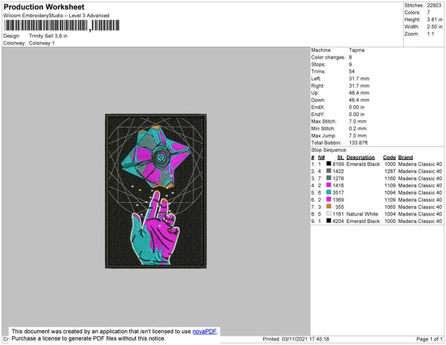
Task: Select the stitches count 22923
Action: pyautogui.click(x=434, y=5)
